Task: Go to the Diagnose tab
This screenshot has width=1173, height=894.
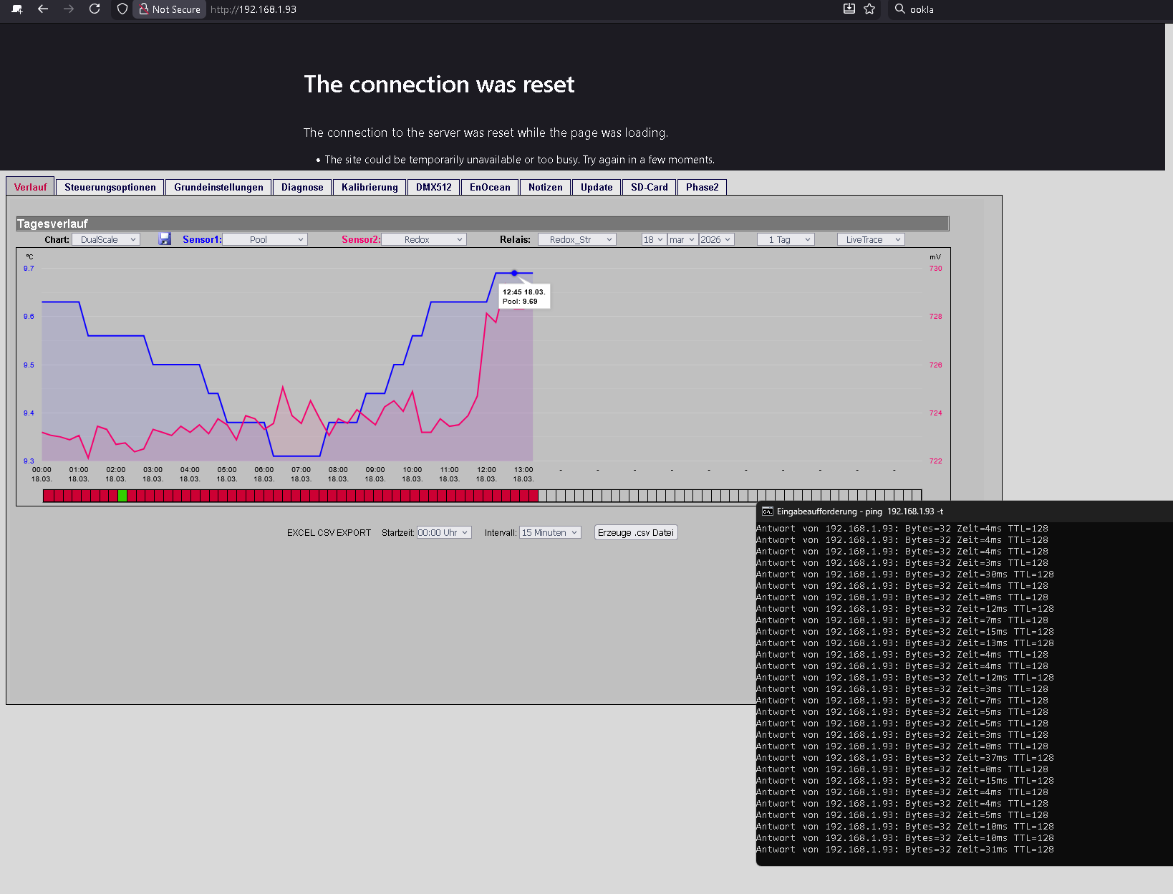Action: (x=302, y=187)
